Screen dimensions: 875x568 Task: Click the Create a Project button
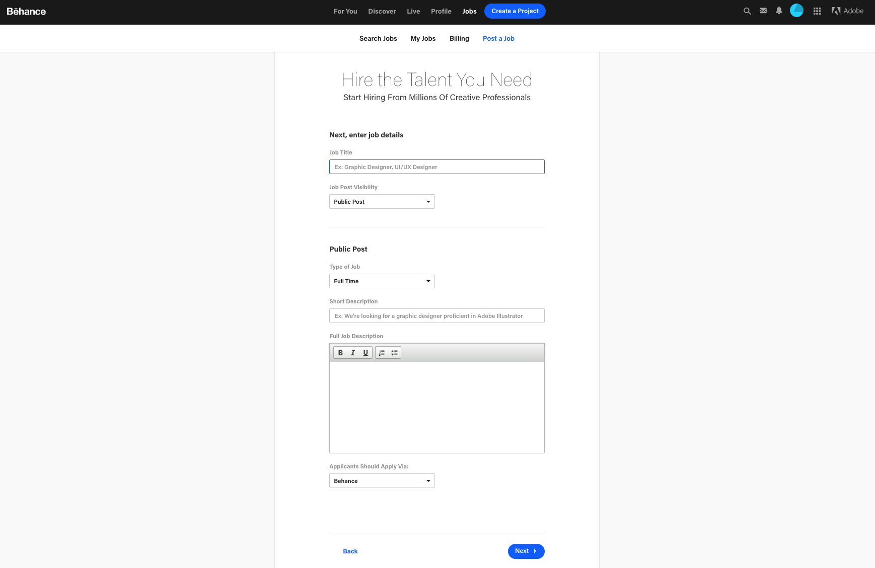coord(515,11)
